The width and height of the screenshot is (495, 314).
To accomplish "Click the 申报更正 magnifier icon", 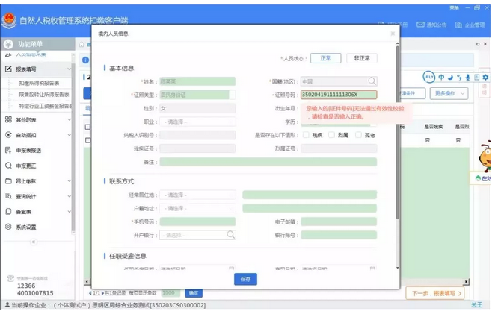I will pyautogui.click(x=8, y=166).
